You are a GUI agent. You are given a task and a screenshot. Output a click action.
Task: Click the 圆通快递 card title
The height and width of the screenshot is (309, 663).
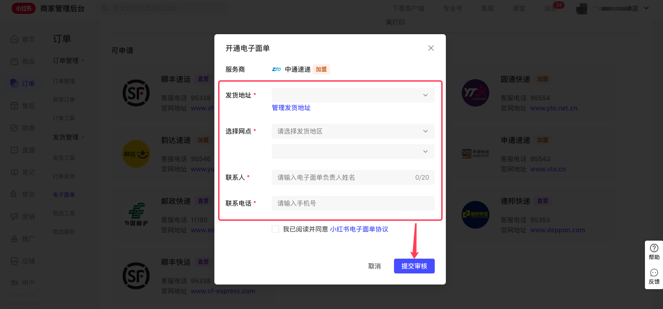515,79
